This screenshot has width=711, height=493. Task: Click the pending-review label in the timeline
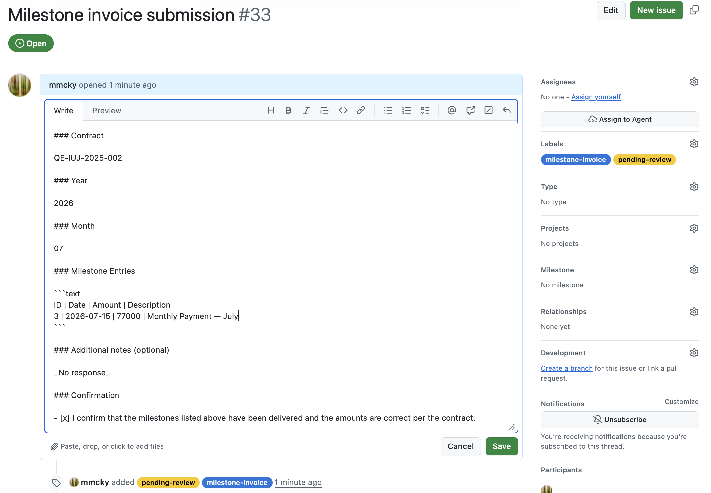pos(168,483)
